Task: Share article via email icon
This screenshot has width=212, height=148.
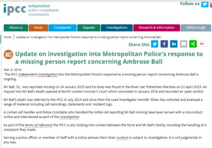Action: pos(184,44)
